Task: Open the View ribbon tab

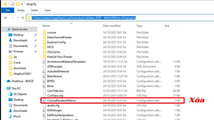Action: 48,10
